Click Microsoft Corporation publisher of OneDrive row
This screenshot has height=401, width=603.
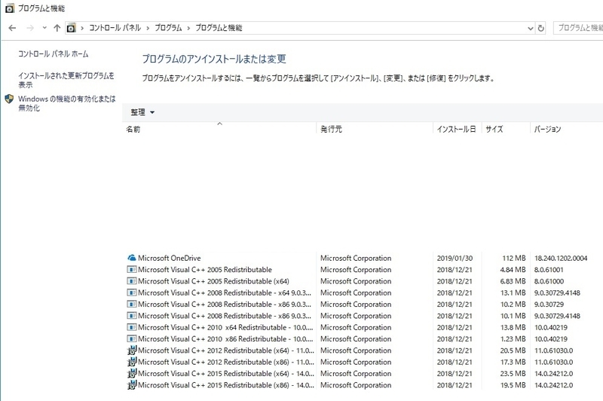[x=356, y=258]
